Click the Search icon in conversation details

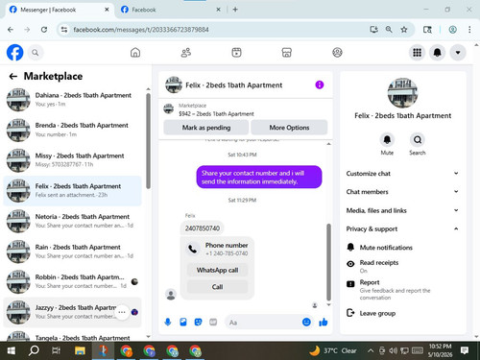[x=418, y=139]
